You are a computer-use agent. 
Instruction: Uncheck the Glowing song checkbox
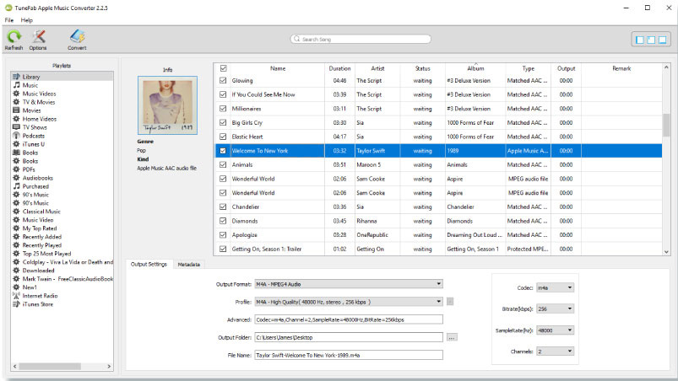pos(223,80)
